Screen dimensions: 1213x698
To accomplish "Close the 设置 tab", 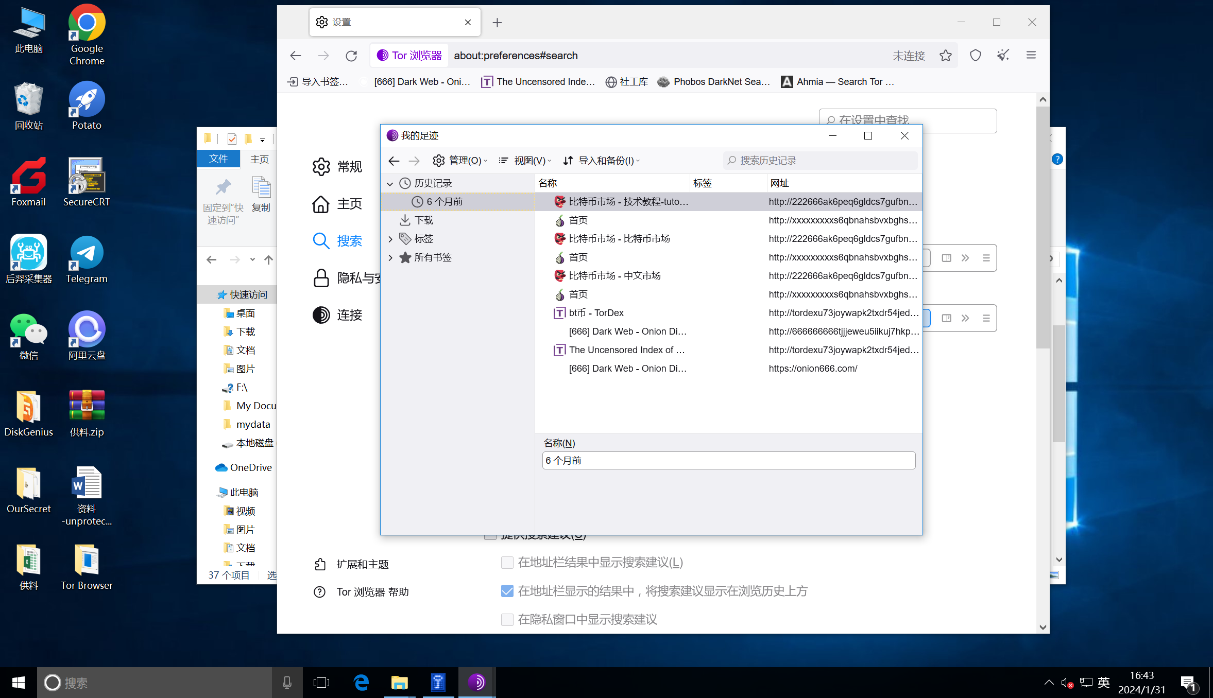I will [468, 23].
